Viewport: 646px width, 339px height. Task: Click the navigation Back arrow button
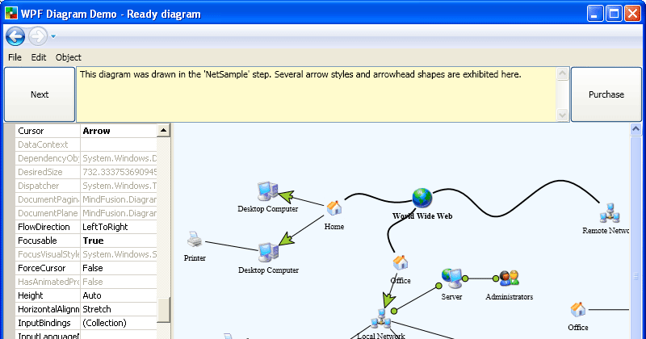[15, 36]
